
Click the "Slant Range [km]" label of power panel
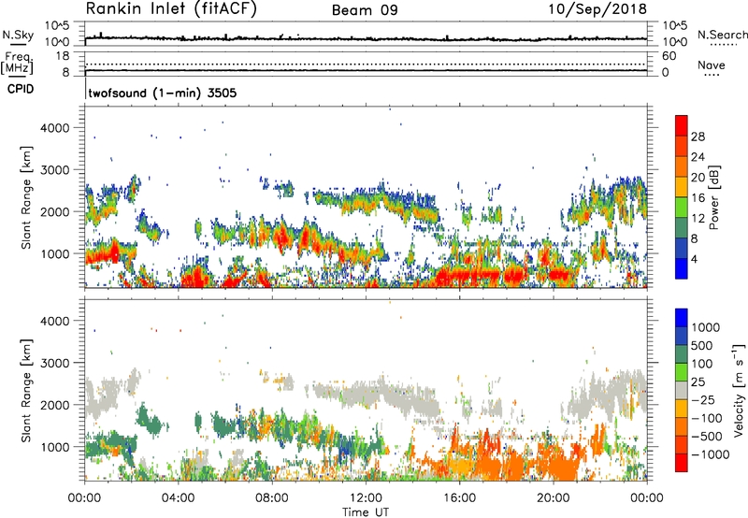(x=26, y=197)
